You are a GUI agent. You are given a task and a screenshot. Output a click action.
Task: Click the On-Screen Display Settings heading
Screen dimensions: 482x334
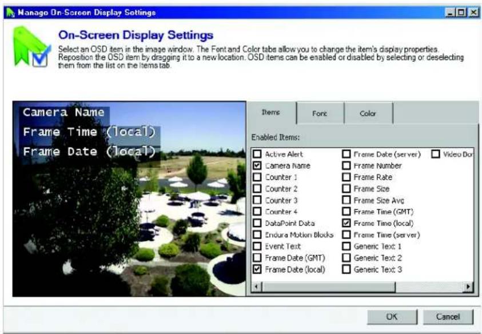(x=136, y=35)
